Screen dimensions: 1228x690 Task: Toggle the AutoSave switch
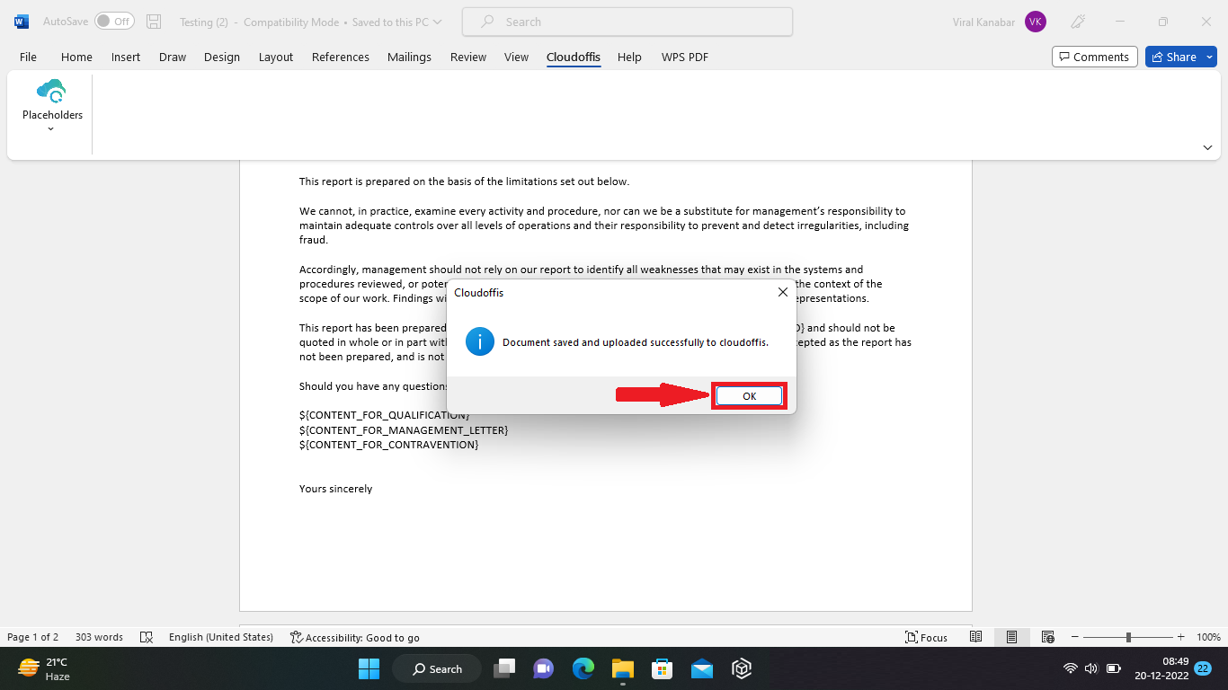(x=114, y=22)
